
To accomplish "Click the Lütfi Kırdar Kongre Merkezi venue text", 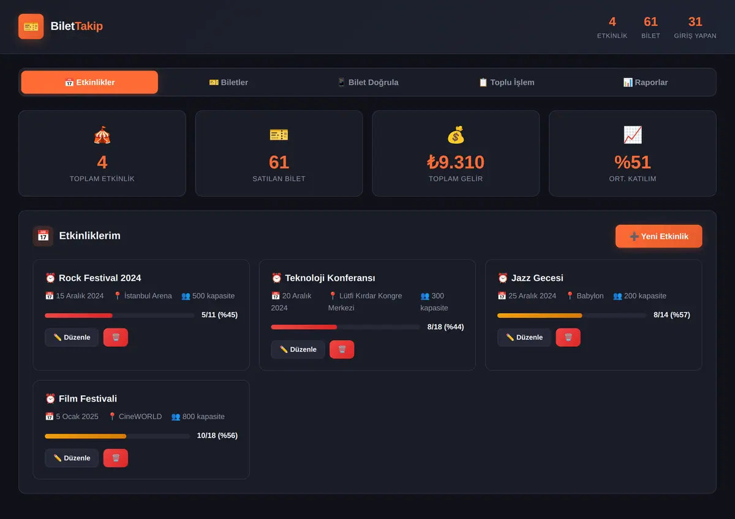I will [x=365, y=301].
